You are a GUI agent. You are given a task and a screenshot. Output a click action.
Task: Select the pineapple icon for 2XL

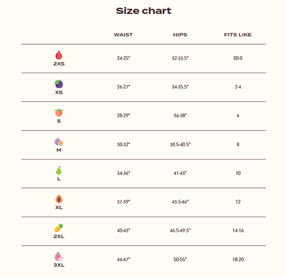(59, 228)
